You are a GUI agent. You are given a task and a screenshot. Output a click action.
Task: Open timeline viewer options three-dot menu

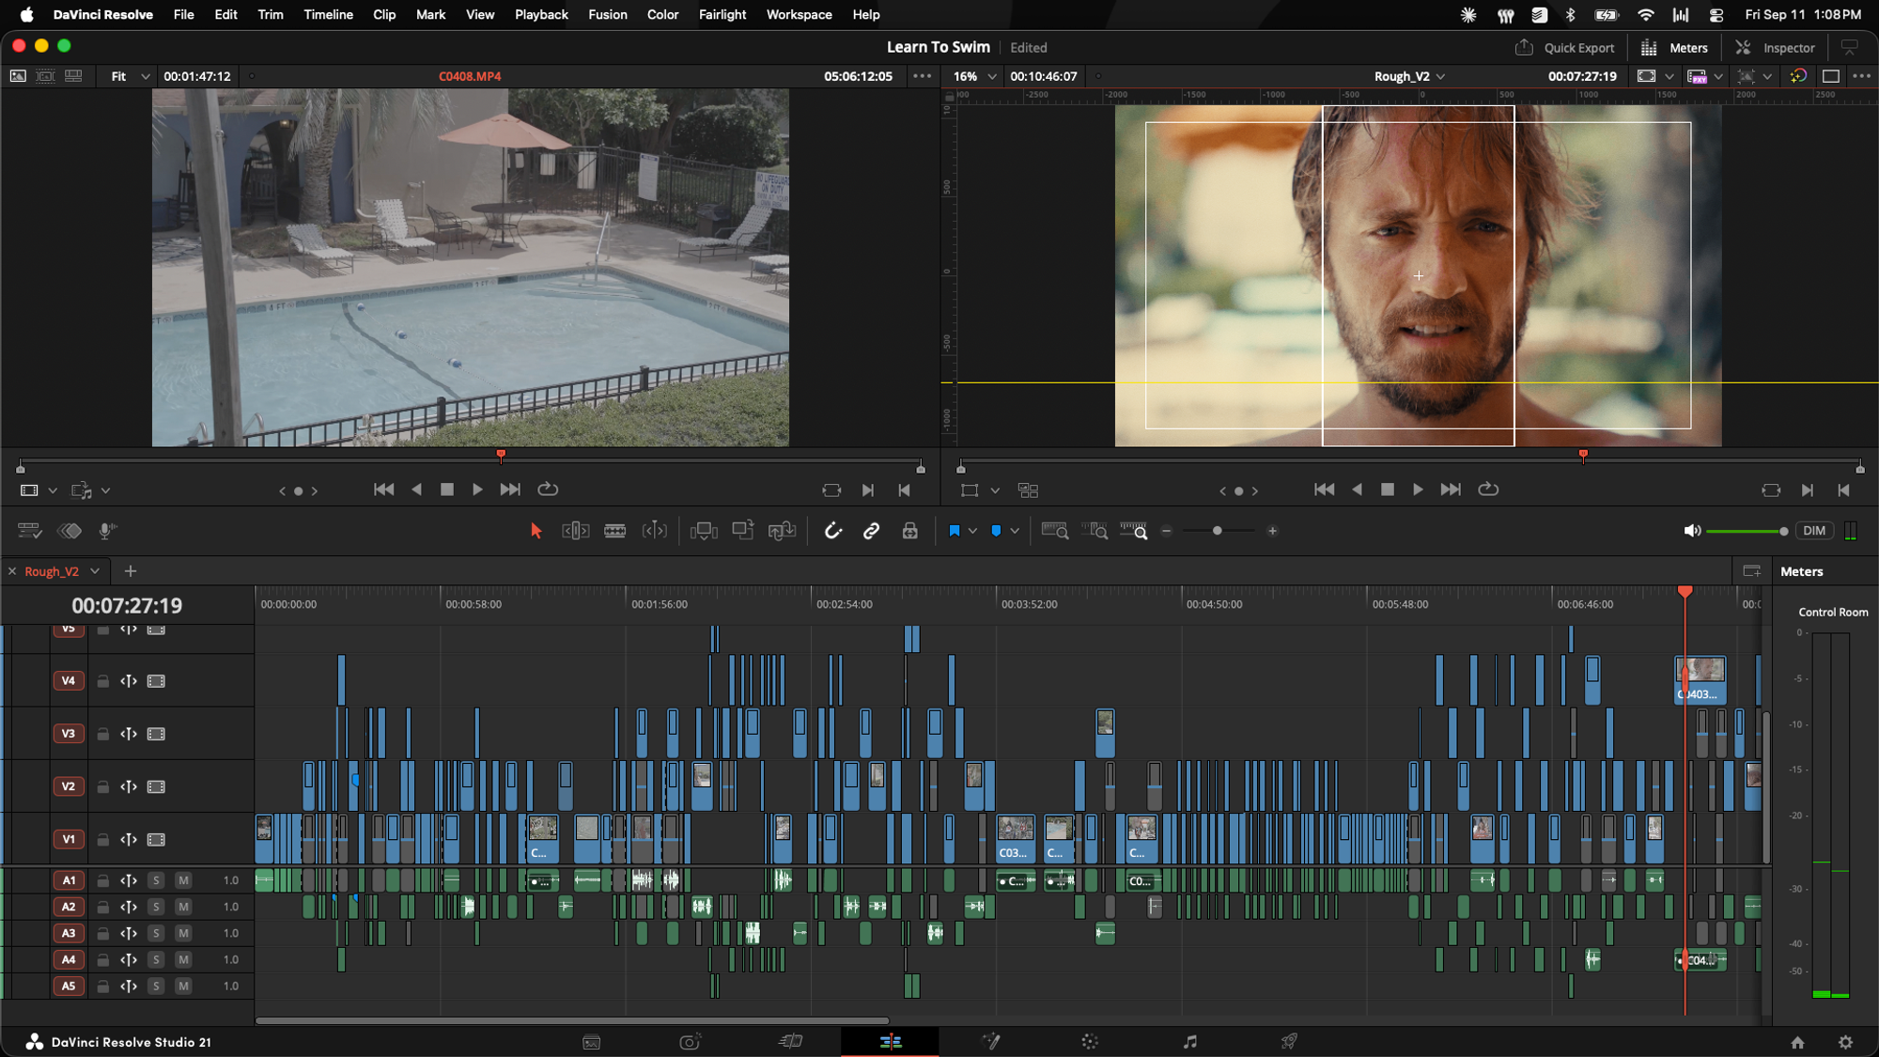click(1861, 76)
